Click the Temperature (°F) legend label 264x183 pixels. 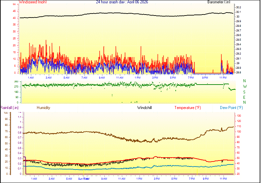[x=188, y=108]
